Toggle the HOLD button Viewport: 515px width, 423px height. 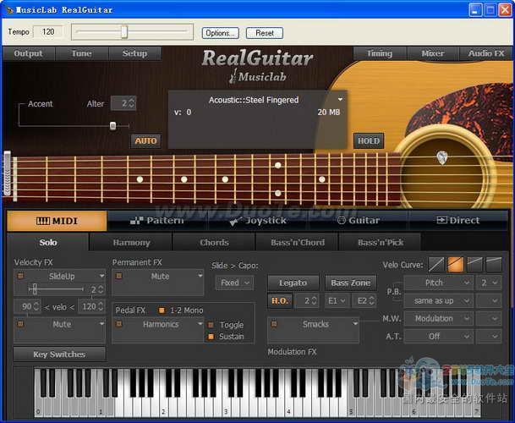pyautogui.click(x=369, y=141)
